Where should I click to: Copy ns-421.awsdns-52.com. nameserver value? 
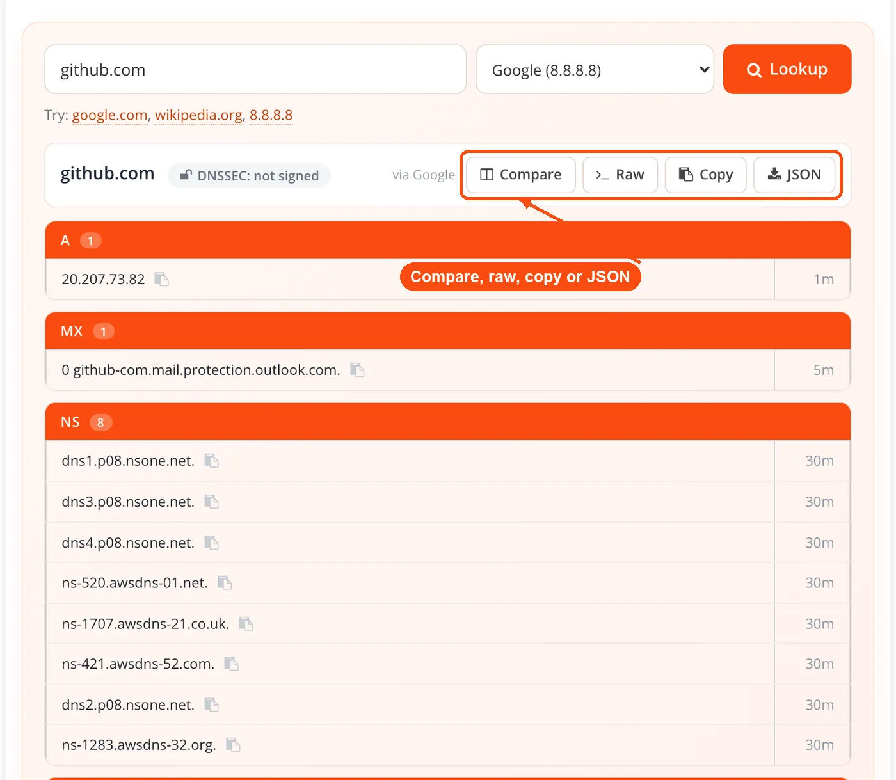click(x=231, y=664)
